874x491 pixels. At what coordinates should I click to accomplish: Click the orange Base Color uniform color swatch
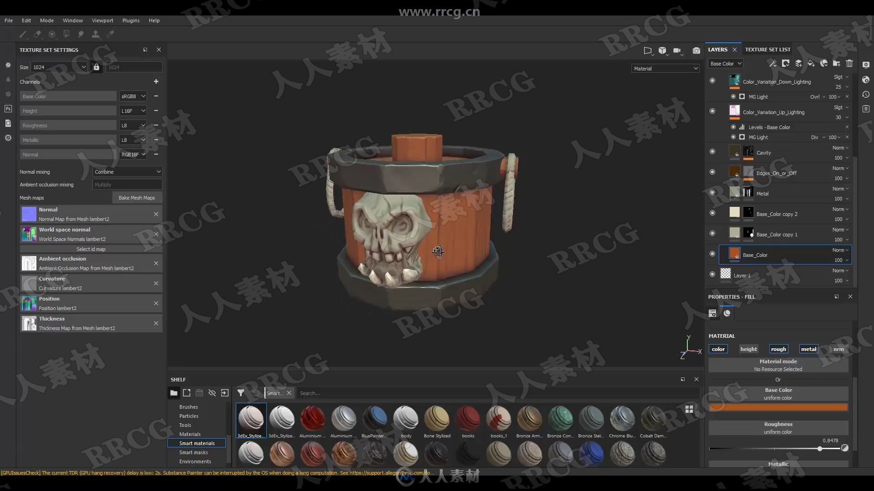778,407
